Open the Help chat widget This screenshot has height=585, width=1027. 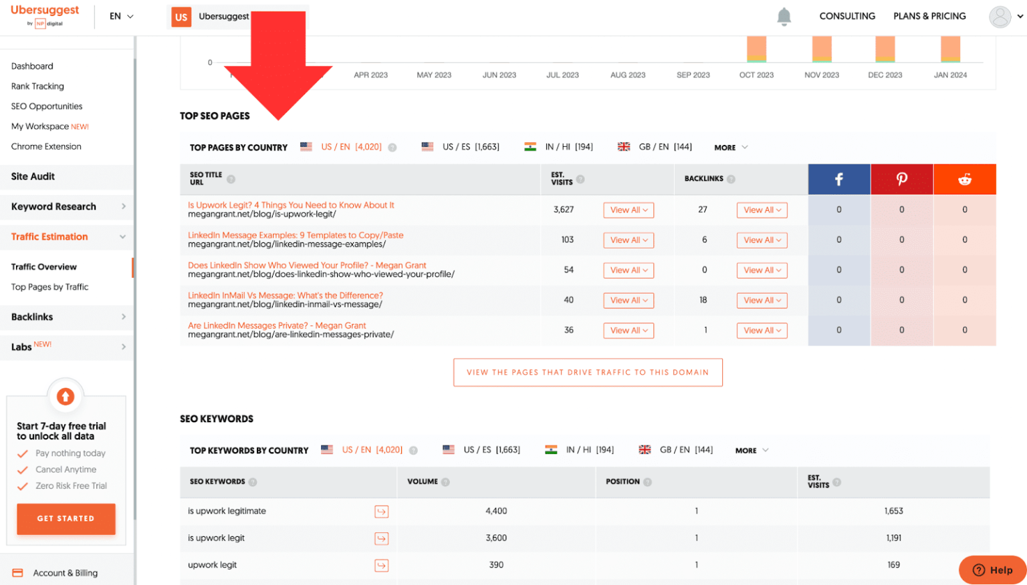(994, 570)
